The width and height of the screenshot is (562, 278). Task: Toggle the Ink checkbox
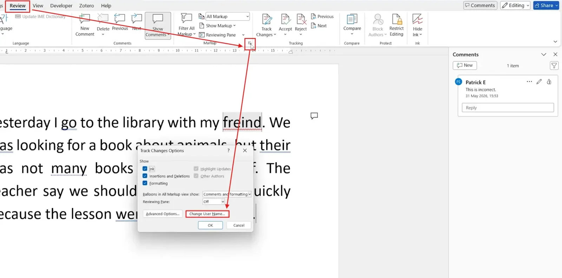coord(145,169)
